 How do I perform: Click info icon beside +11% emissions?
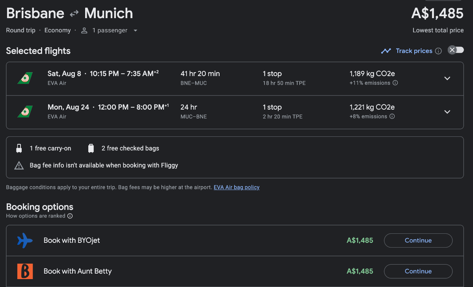pyautogui.click(x=395, y=83)
